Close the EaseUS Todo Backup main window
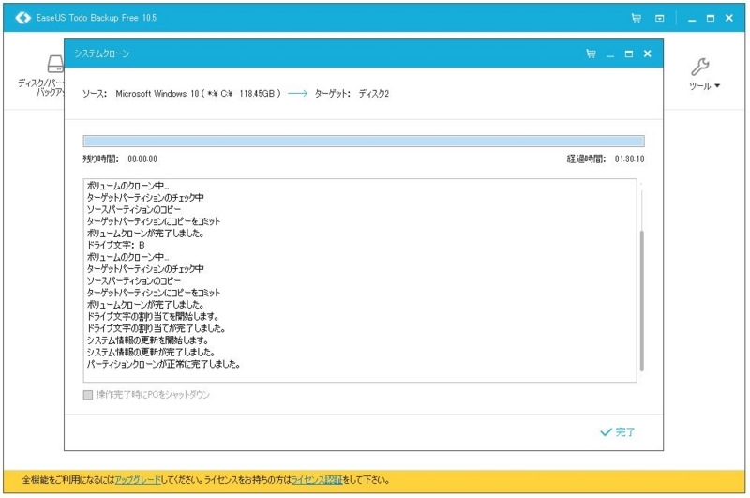The width and height of the screenshot is (750, 498). coord(729,18)
